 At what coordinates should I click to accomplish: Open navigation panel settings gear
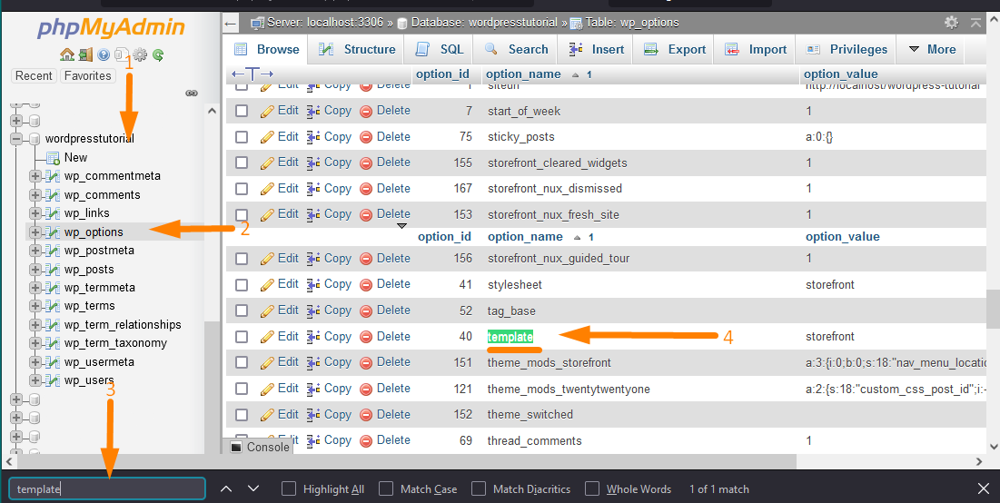point(140,54)
